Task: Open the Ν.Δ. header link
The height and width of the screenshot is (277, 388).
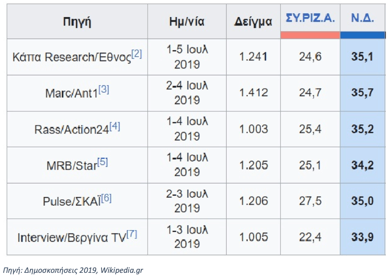Action: 362,18
